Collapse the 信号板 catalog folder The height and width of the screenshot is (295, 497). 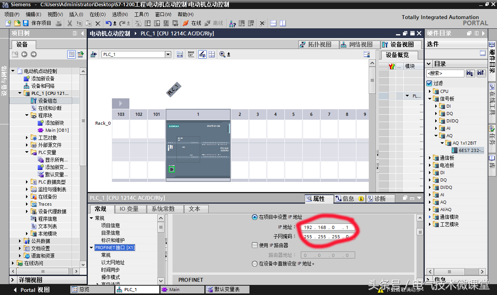click(x=430, y=99)
